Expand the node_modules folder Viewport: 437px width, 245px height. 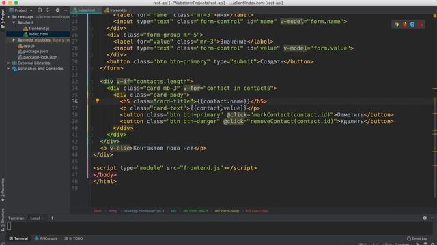tap(14, 40)
